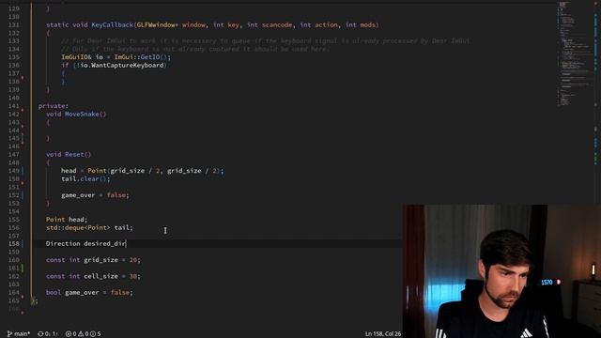Click the minimap code overview
The image size is (601, 338).
tap(574, 54)
